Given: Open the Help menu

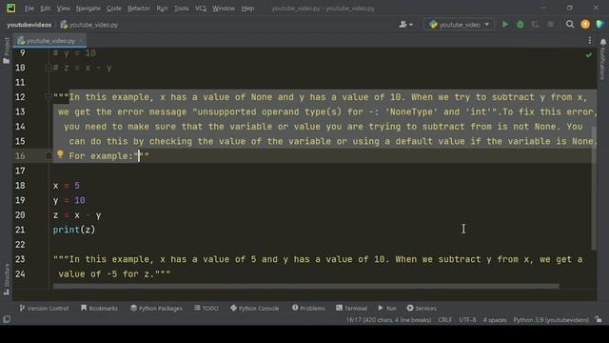Looking at the screenshot, I should [x=247, y=9].
